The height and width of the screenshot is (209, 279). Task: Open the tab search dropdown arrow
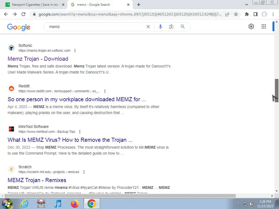coord(246,5)
